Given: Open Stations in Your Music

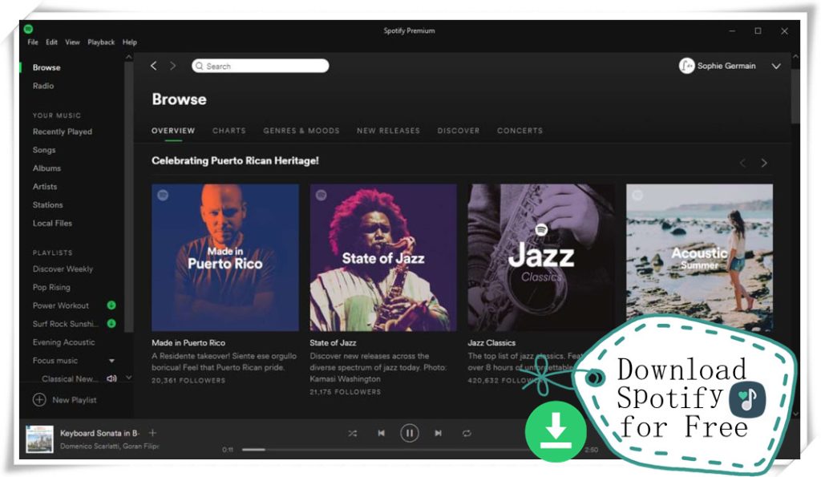Looking at the screenshot, I should click(x=47, y=205).
